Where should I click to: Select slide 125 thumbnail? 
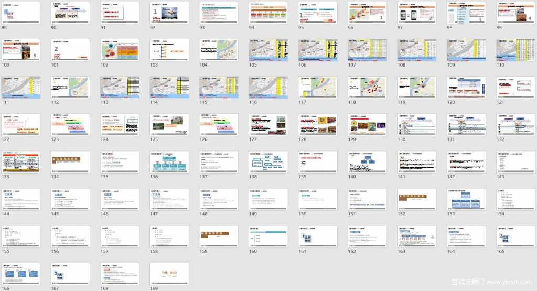click(x=170, y=125)
